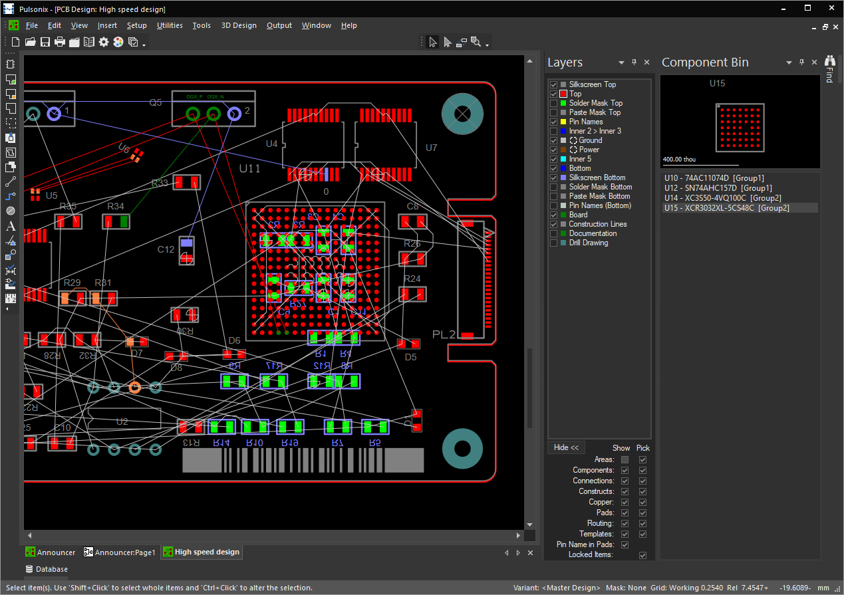Click the red Top layer color swatch

[x=563, y=94]
